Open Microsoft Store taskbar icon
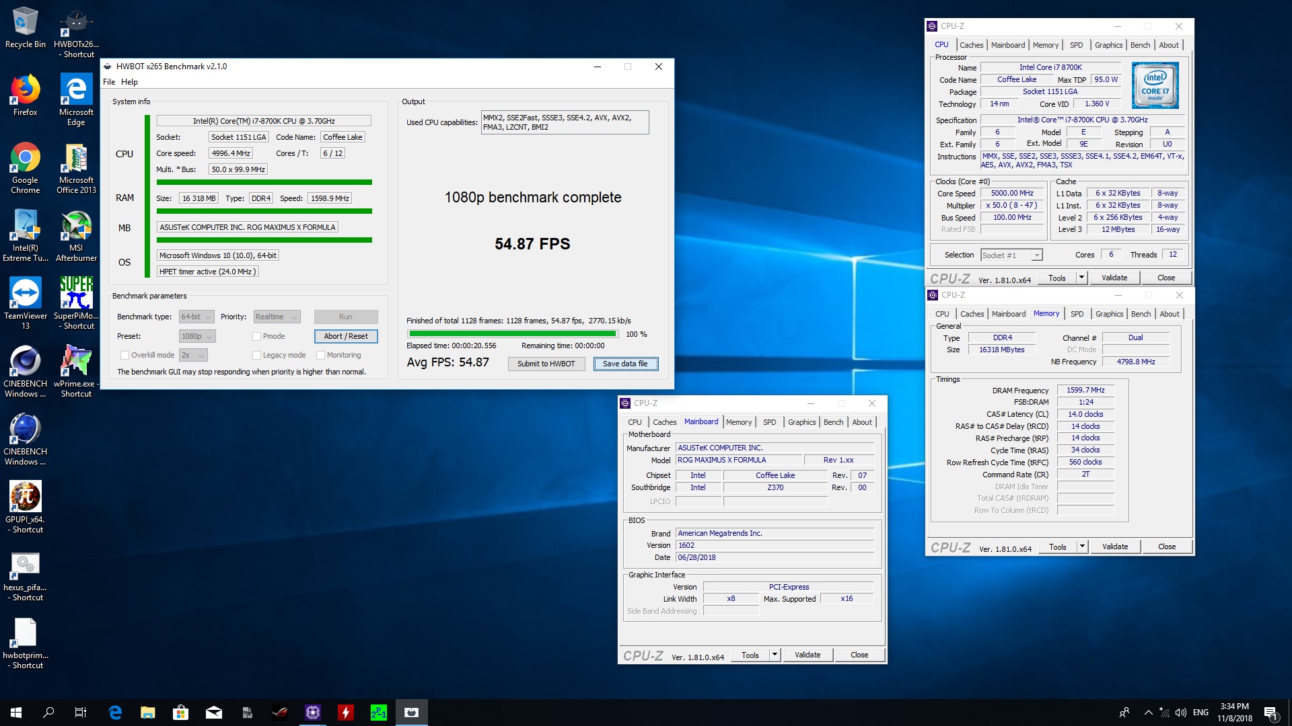 180,713
